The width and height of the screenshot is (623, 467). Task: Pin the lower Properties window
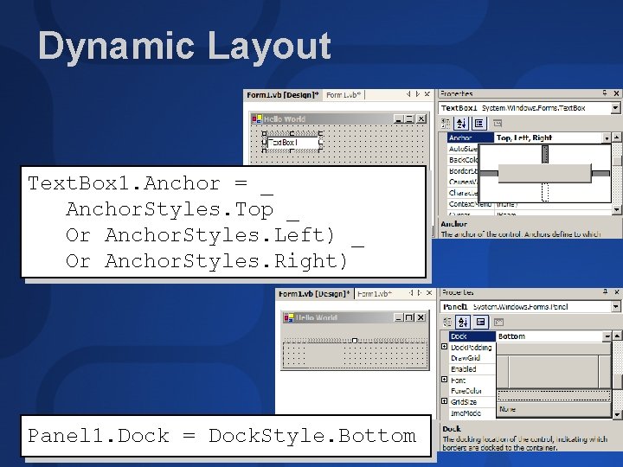[605, 292]
